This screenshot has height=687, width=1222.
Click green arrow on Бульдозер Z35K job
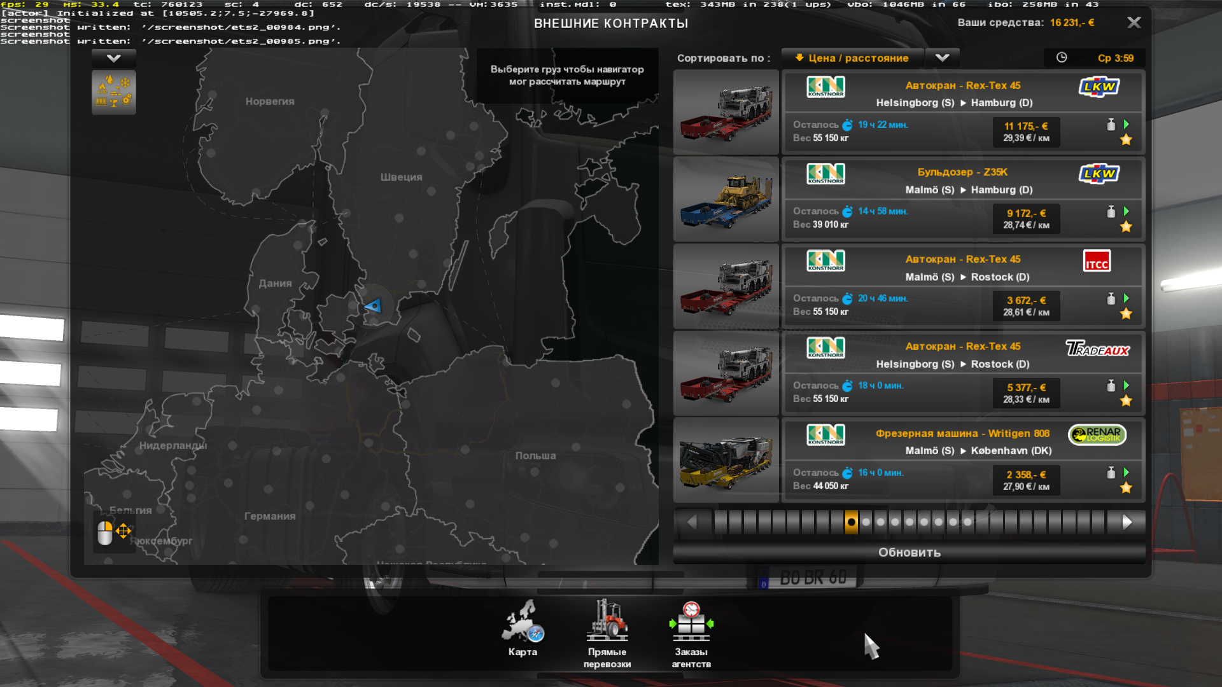coord(1127,211)
